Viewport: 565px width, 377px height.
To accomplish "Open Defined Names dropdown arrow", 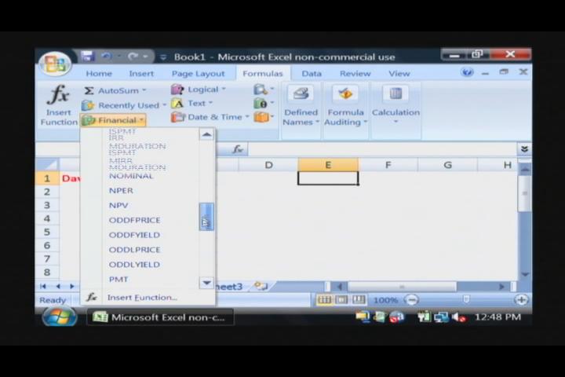I will coord(317,123).
